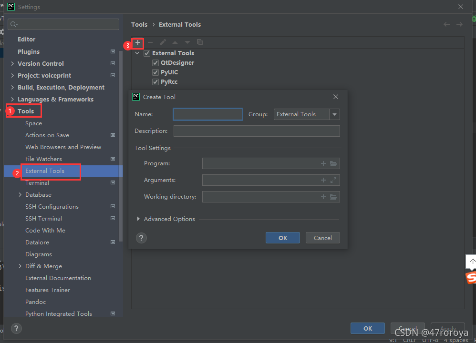This screenshot has height=343, width=476.
Task: Uncheck the QtDesigner tool checkbox
Action: coord(155,63)
